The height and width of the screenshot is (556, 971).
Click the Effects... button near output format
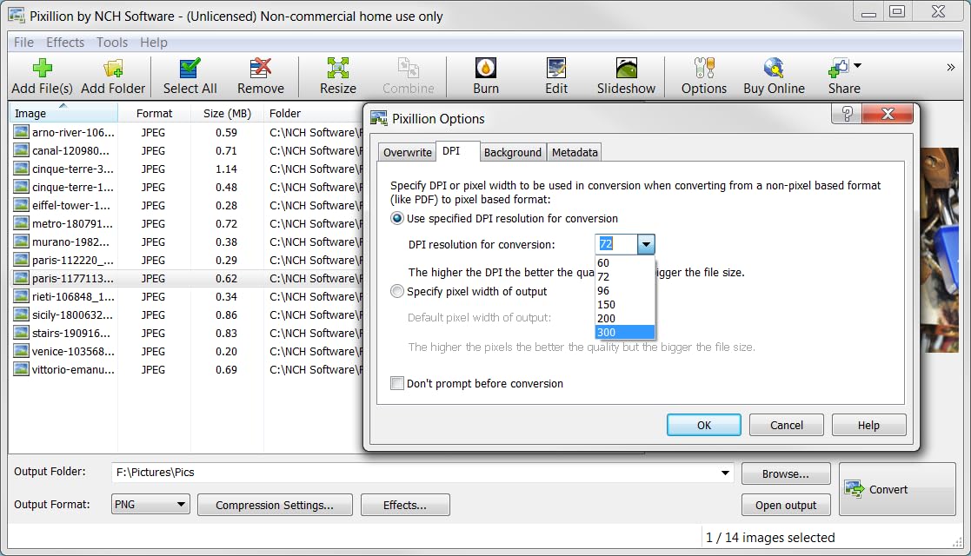pos(405,506)
